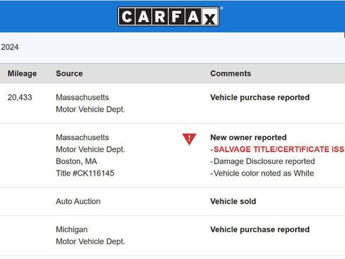Click the Damage Disclosure reported comment
This screenshot has width=345, height=259.
264,161
